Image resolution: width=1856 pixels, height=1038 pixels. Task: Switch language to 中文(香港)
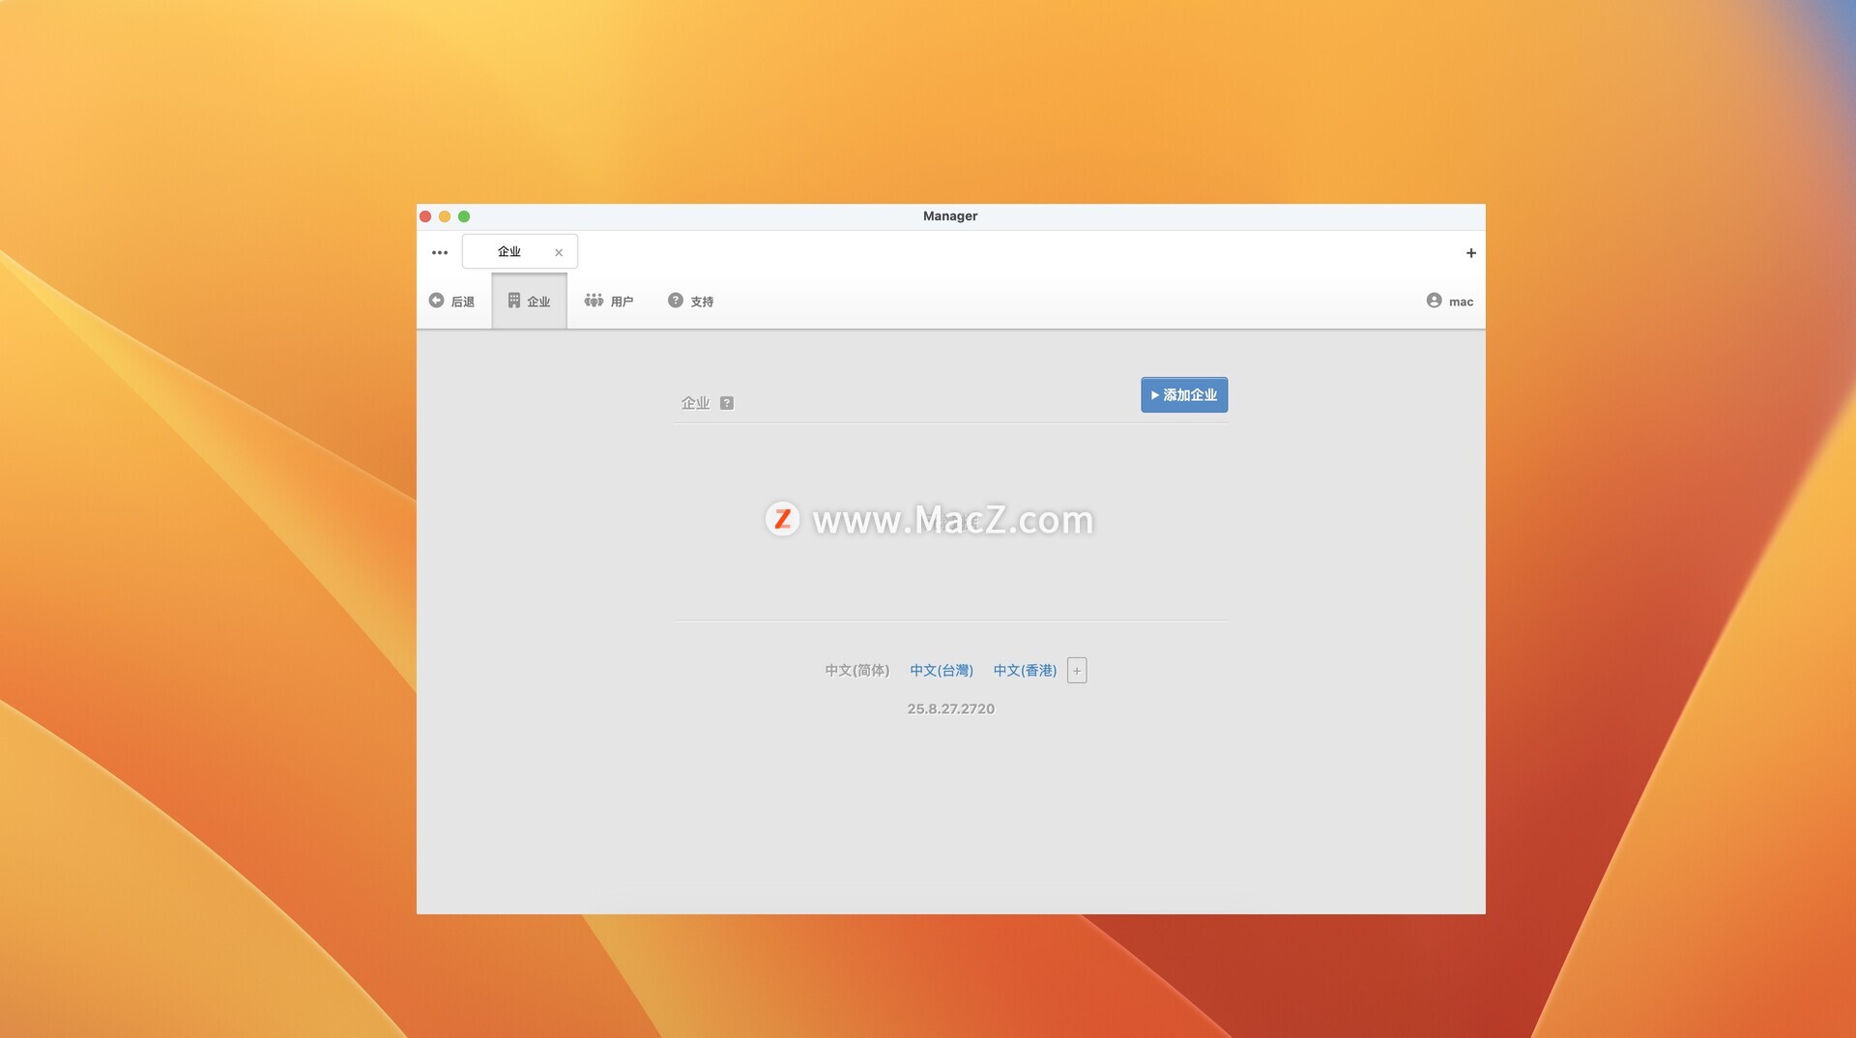[1025, 670]
